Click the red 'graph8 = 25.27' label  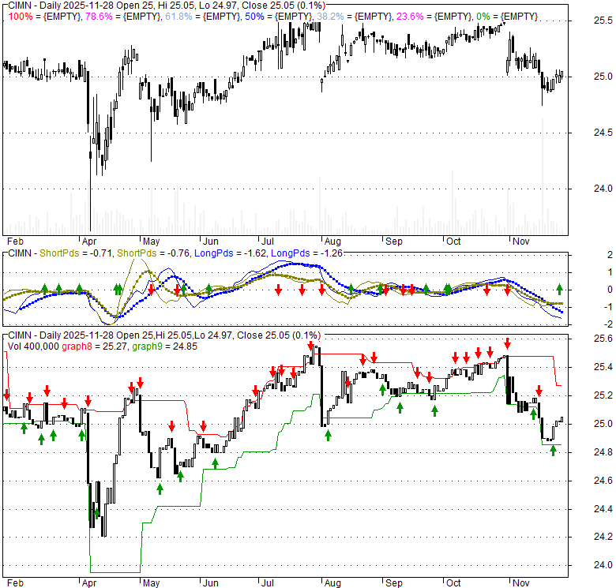coord(95,346)
